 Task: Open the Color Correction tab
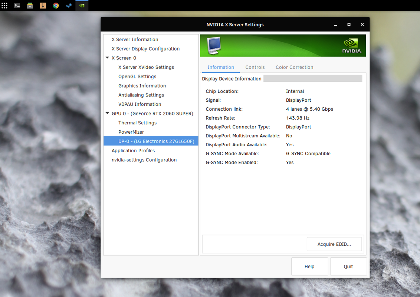point(294,67)
